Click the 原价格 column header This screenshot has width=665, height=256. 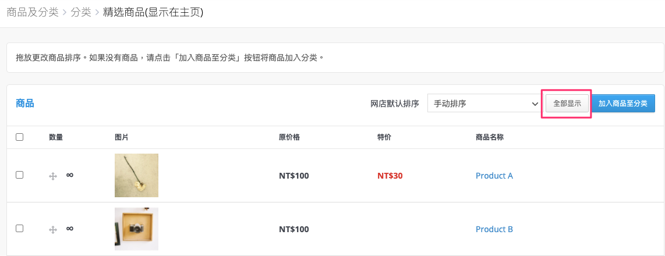tap(289, 137)
